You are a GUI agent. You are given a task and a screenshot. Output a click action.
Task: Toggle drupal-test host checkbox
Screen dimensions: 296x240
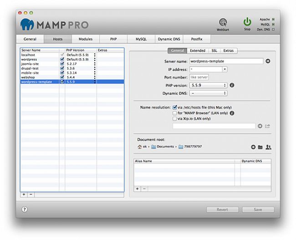coord(62,68)
